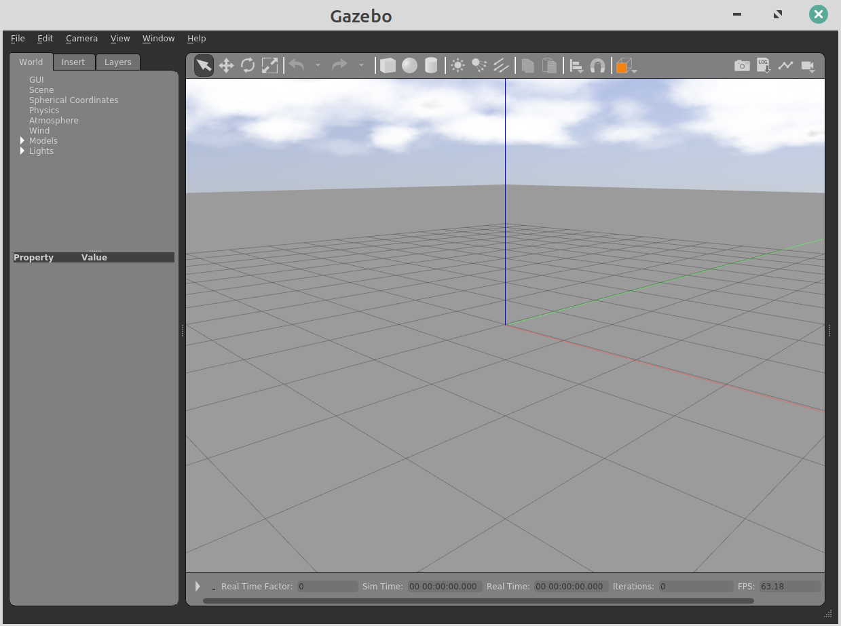Click the redo arrow icon
841x626 pixels.
coord(339,65)
